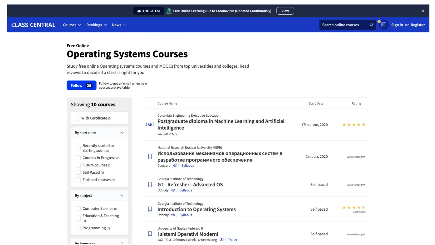
Task: Open the News menu
Action: pyautogui.click(x=119, y=25)
